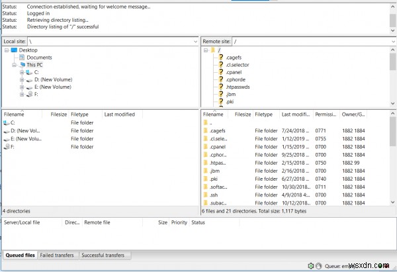Select .cpanel folder in remote tree
This screenshot has width=397, height=272.
point(234,72)
